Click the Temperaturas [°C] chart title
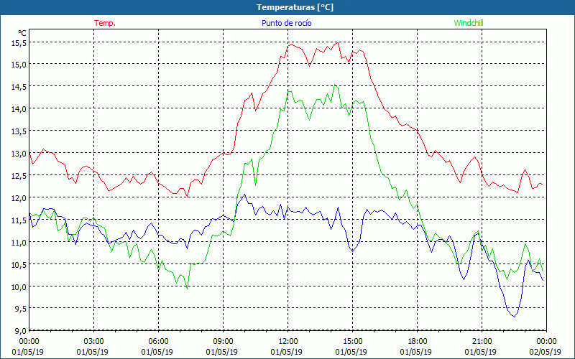The width and height of the screenshot is (575, 359). tap(295, 7)
